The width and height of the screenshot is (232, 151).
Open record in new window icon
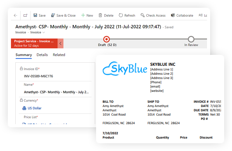(x=25, y=15)
